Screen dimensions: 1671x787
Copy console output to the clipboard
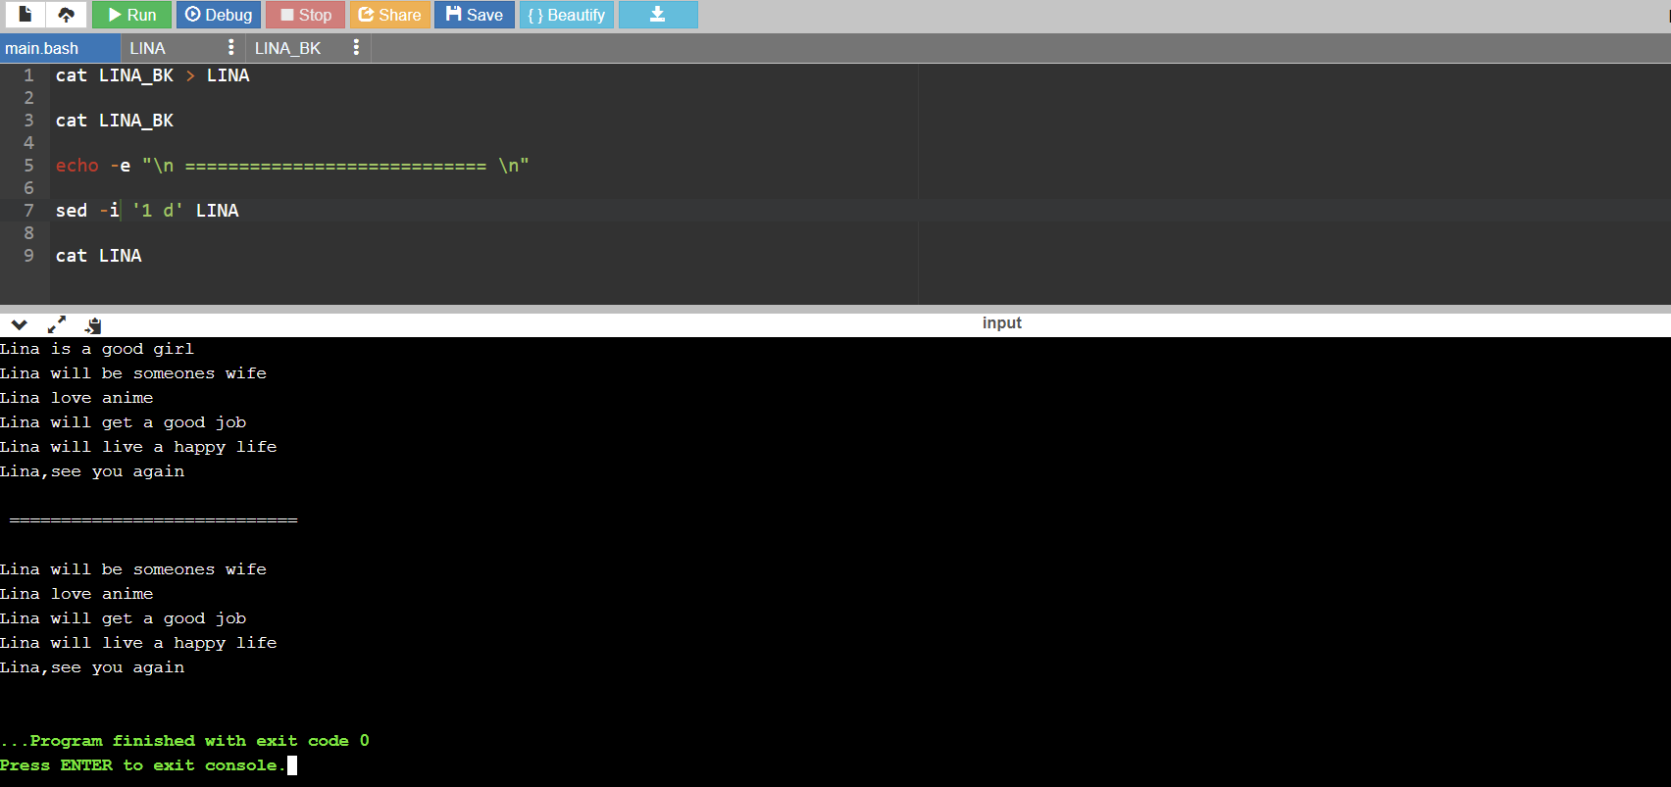pos(93,324)
